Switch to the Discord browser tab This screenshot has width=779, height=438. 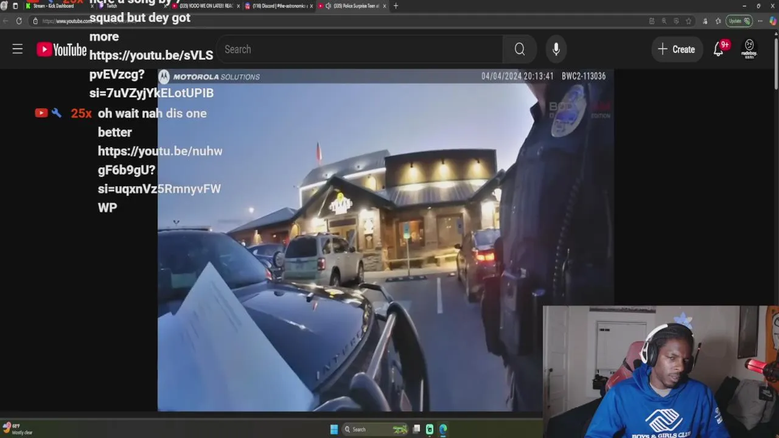[x=277, y=6]
